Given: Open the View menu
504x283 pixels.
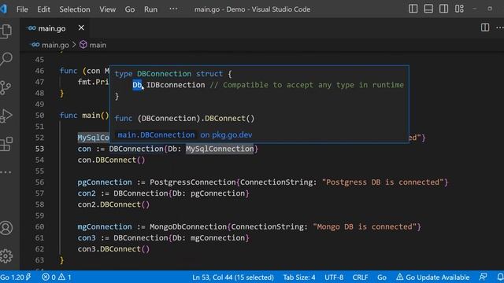Looking at the screenshot, I should coord(107,9).
